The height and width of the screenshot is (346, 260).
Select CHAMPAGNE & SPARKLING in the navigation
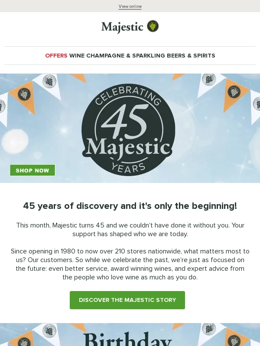pyautogui.click(x=126, y=56)
